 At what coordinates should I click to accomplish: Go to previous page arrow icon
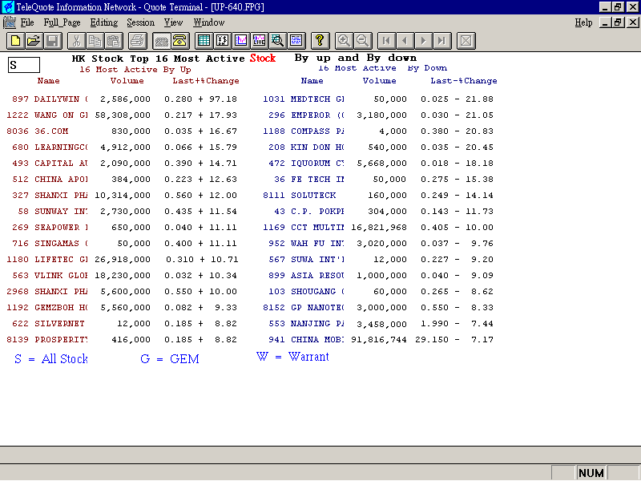pos(405,41)
